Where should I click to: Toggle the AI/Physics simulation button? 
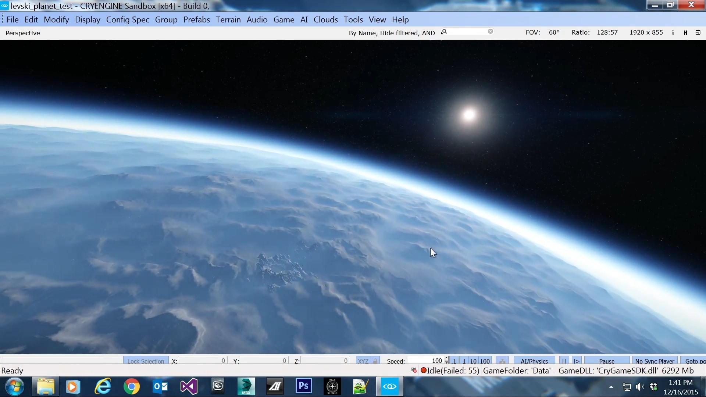(534, 361)
